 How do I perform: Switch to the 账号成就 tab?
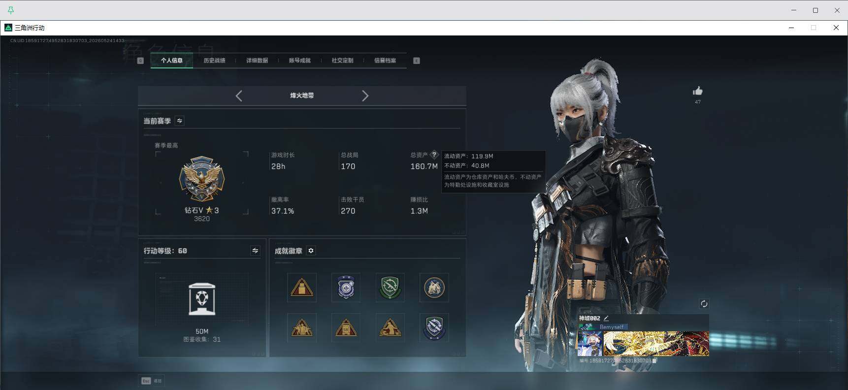tap(299, 61)
